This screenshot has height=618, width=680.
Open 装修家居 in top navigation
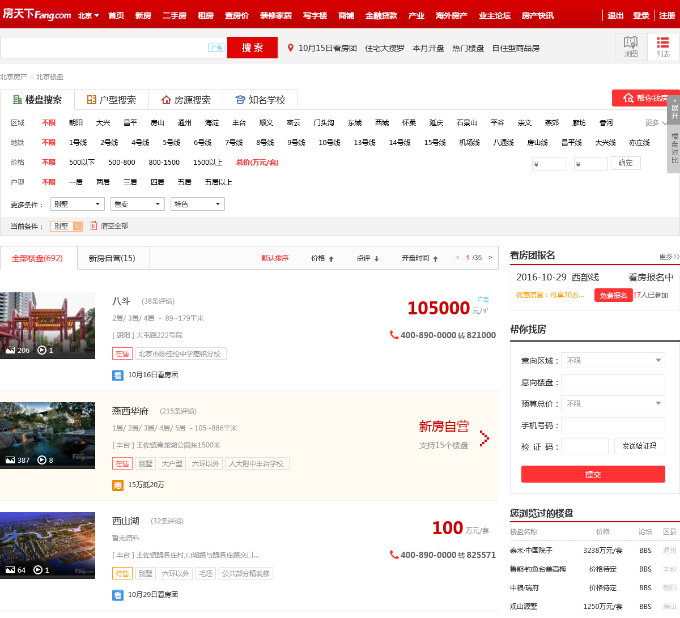tap(276, 16)
